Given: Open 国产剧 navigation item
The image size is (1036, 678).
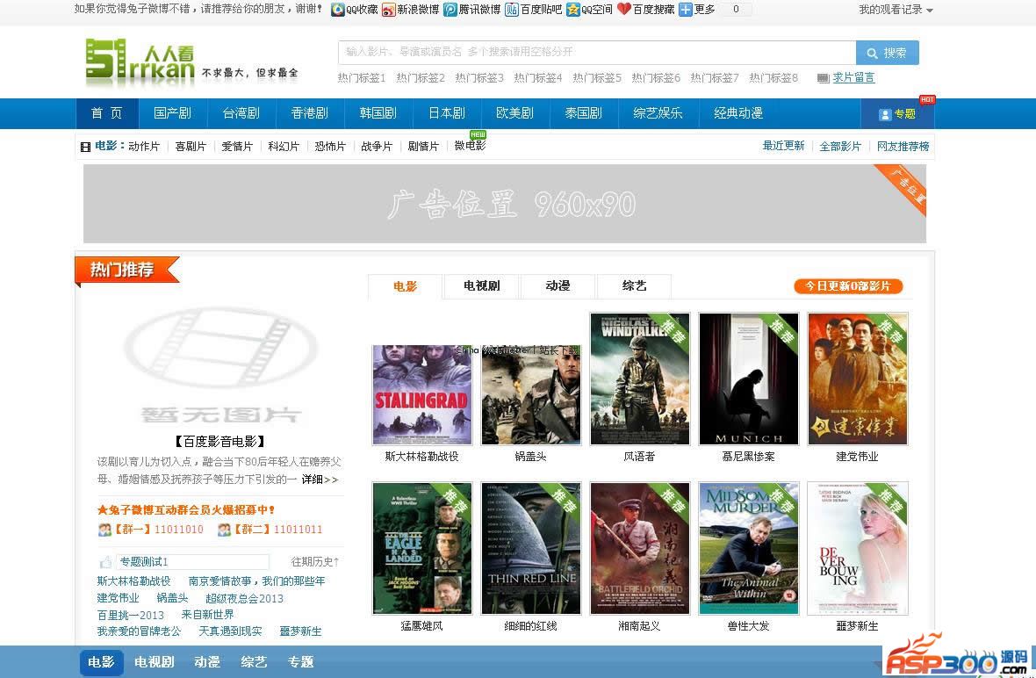Looking at the screenshot, I should 172,113.
